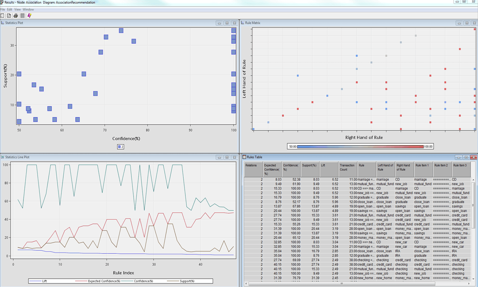Select the scatter point at 65% confidence, 20% support
This screenshot has height=287, width=478.
click(84, 74)
